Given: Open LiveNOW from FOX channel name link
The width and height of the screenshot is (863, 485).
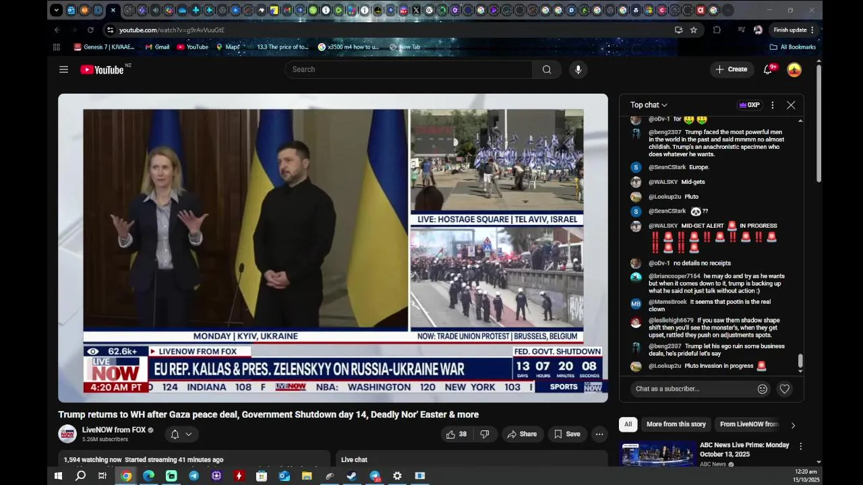Looking at the screenshot, I should (x=114, y=430).
